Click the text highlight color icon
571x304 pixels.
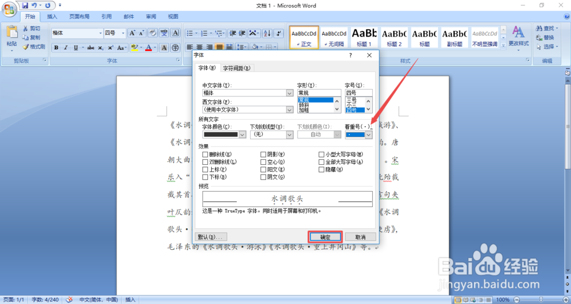coord(134,48)
